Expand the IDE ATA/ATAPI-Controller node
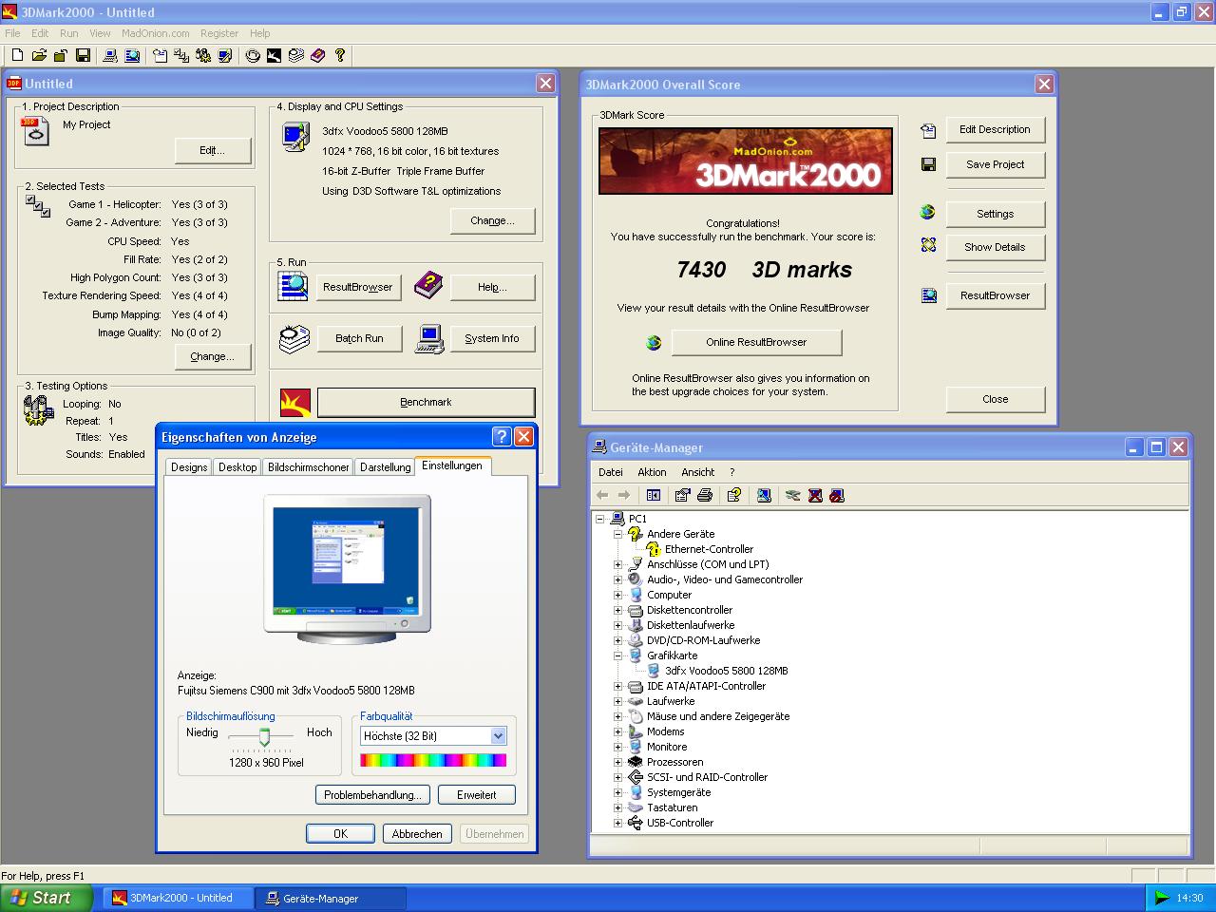 click(617, 686)
